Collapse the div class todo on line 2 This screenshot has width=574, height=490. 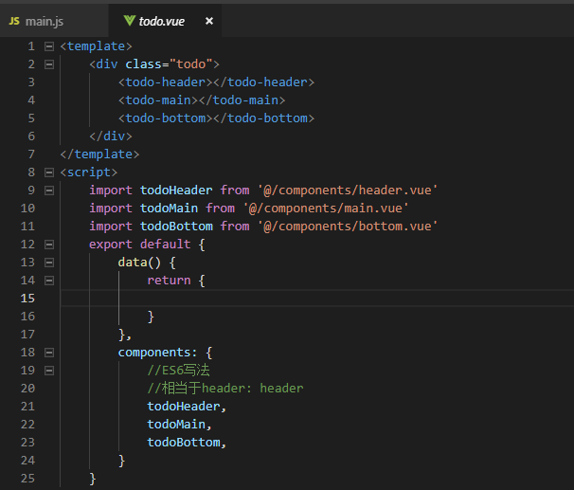click(x=49, y=64)
